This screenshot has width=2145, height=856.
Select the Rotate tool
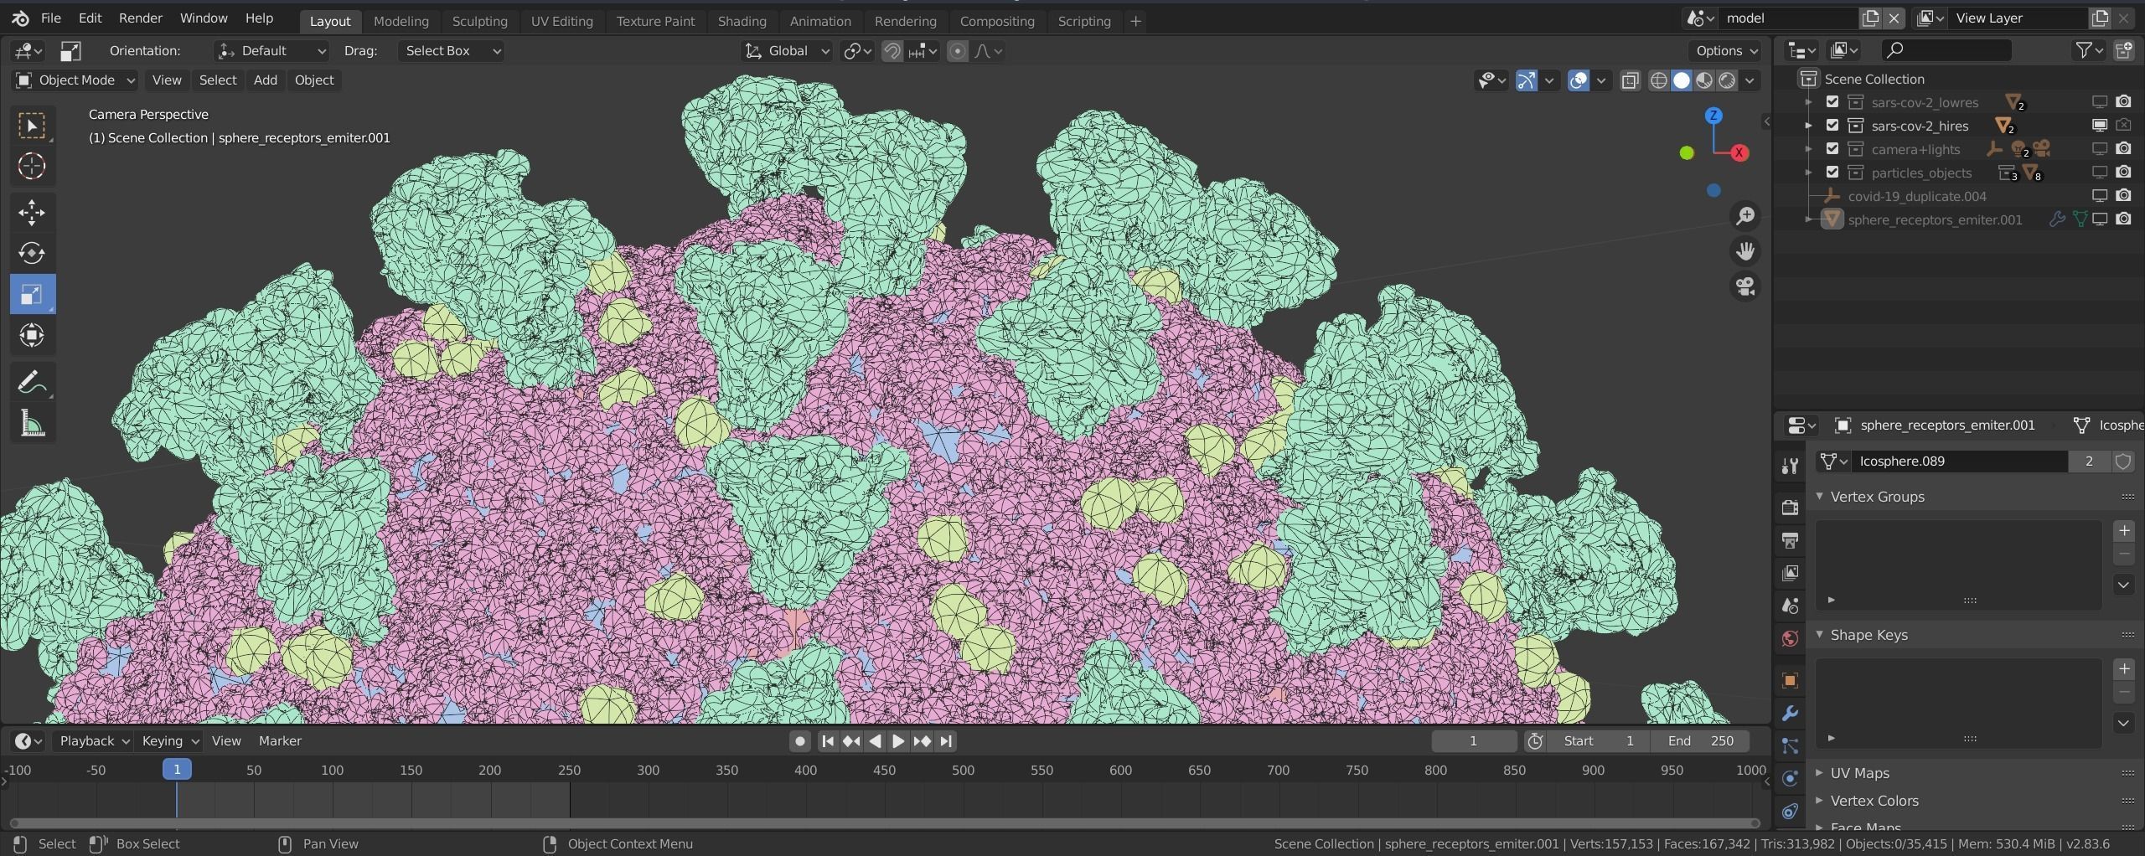pos(32,253)
